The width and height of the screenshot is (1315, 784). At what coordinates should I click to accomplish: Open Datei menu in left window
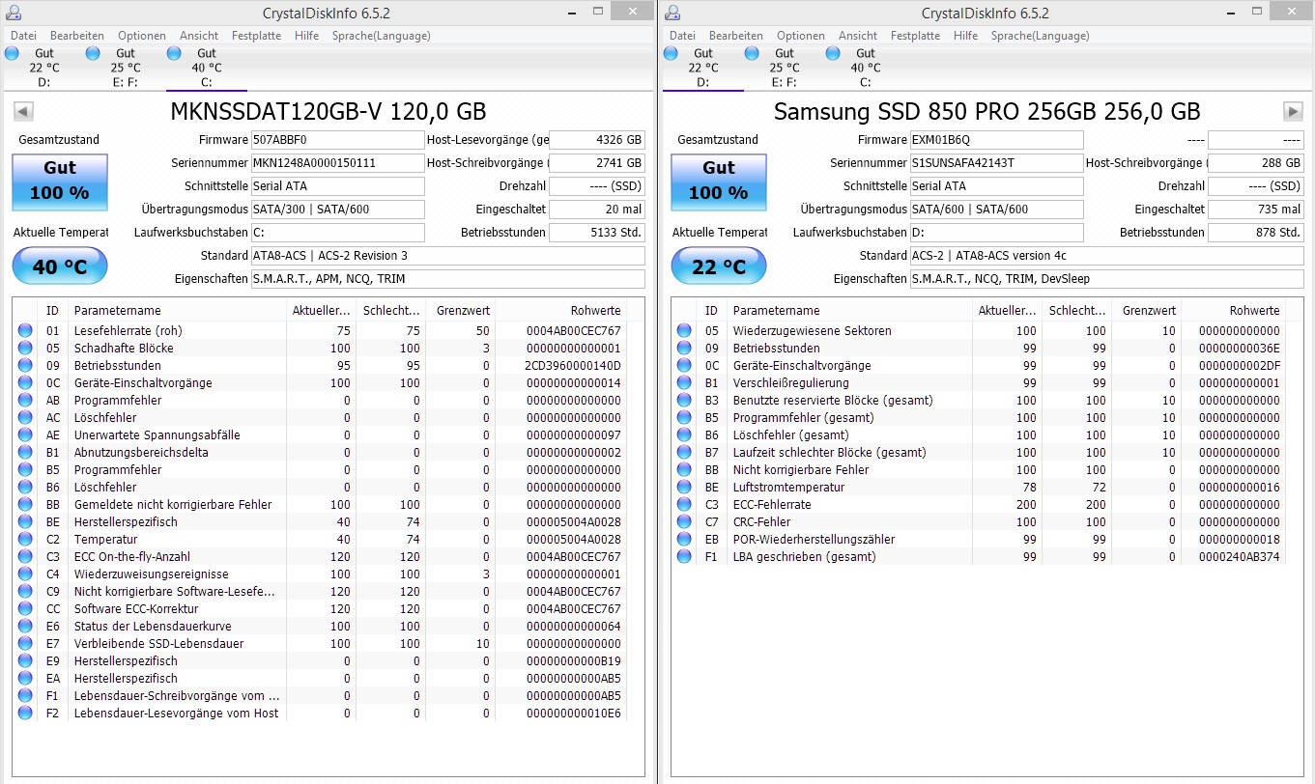[24, 36]
